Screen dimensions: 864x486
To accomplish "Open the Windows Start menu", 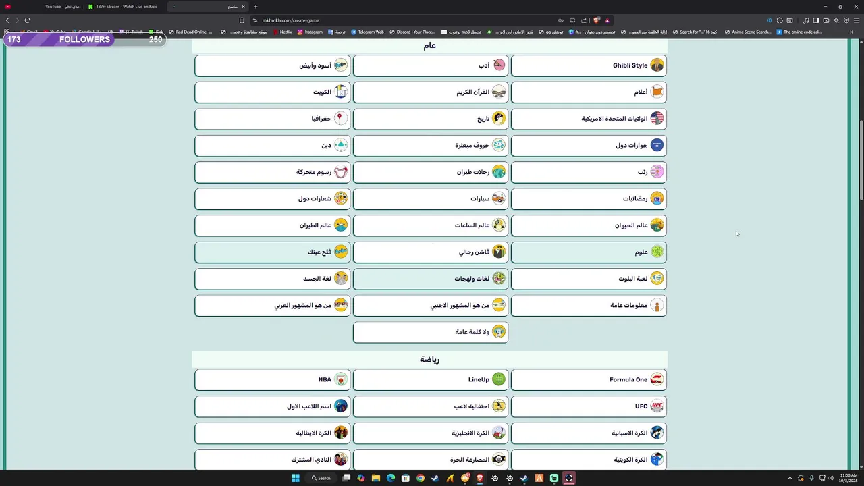I will [295, 478].
